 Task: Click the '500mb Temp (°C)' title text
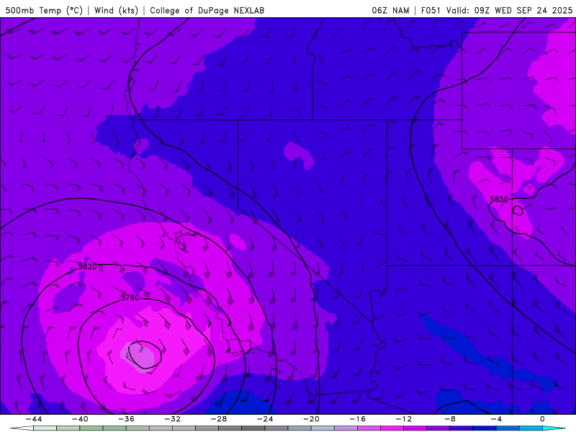(x=44, y=10)
